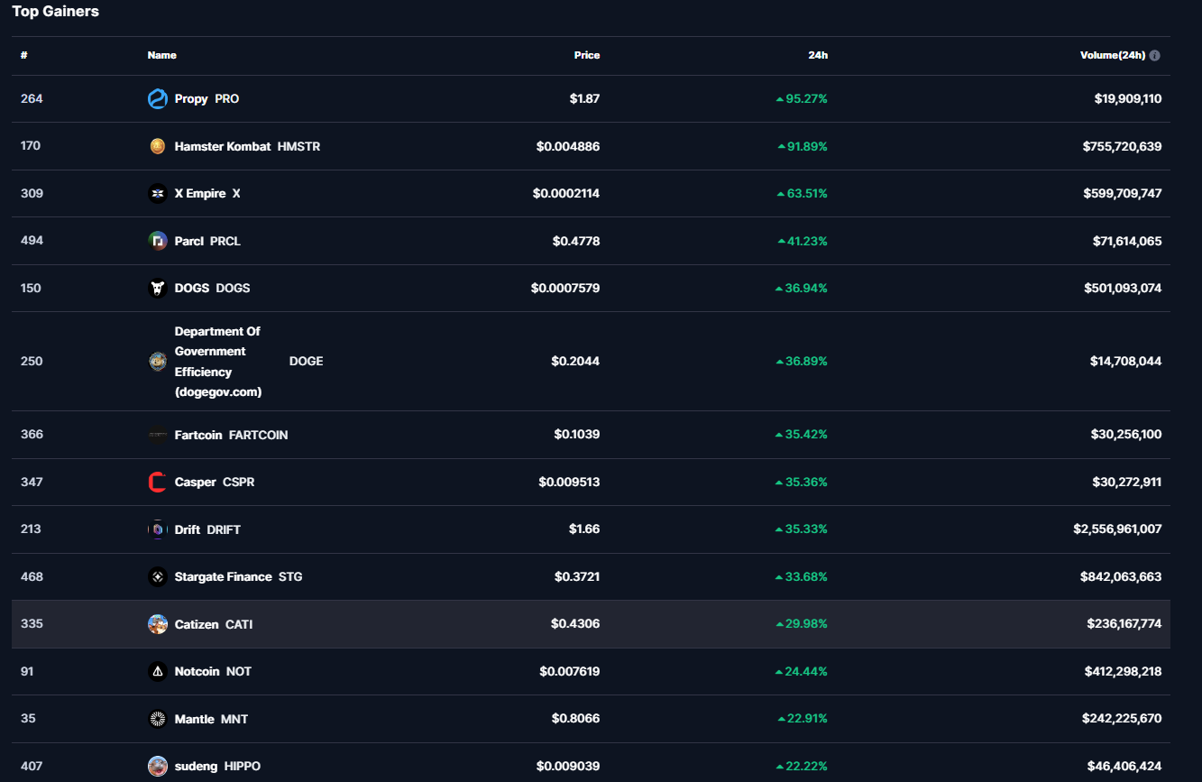1202x782 pixels.
Task: Sort table by Price column header
Action: (x=586, y=55)
